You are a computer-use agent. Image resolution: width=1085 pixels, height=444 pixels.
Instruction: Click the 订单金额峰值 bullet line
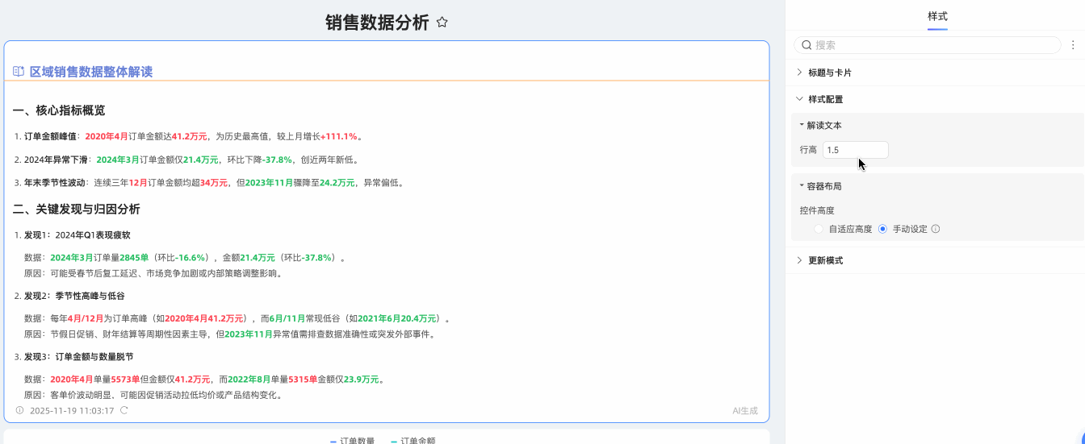coord(189,136)
